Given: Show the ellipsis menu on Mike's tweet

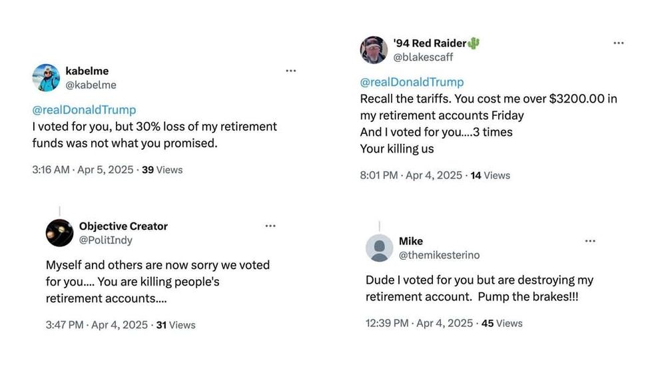Looking at the screenshot, I should click(590, 240).
